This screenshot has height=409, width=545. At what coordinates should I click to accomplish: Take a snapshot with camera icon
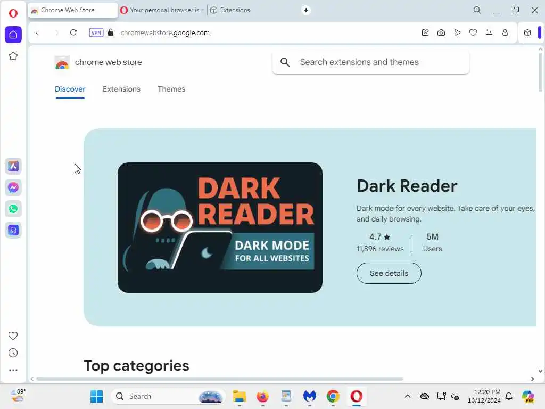(441, 32)
